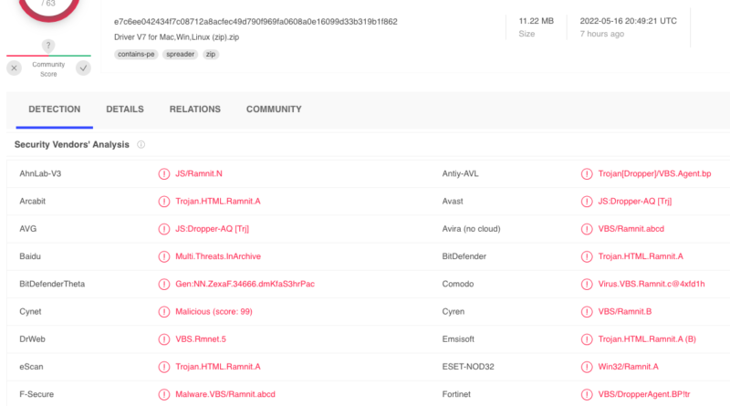Click the spreader tag
The width and height of the screenshot is (730, 406).
click(180, 55)
